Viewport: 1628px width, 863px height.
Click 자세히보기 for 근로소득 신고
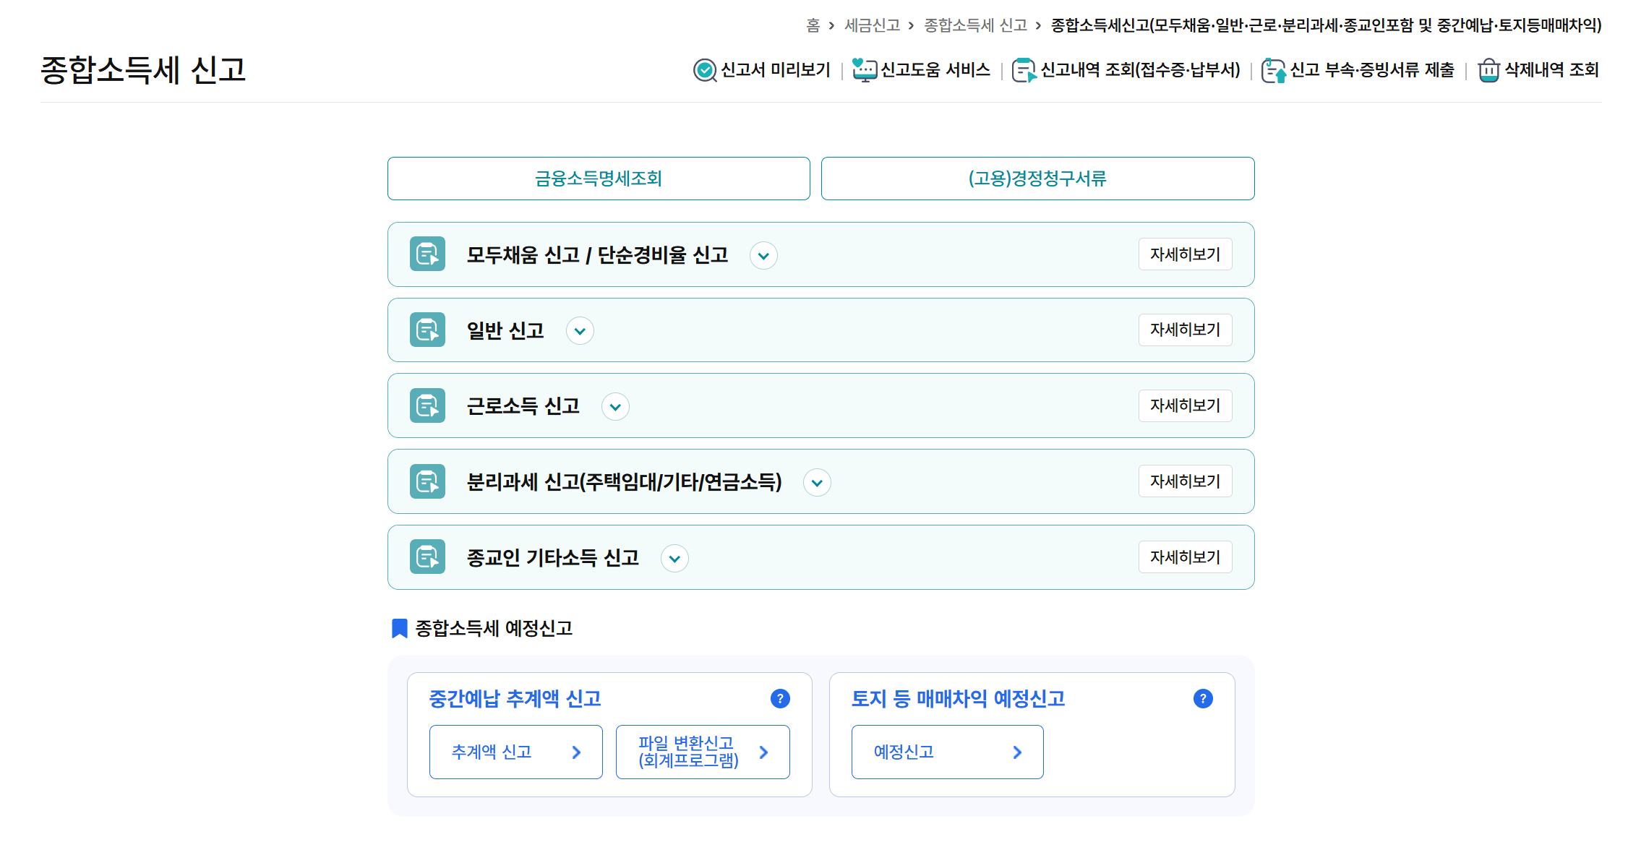1185,405
